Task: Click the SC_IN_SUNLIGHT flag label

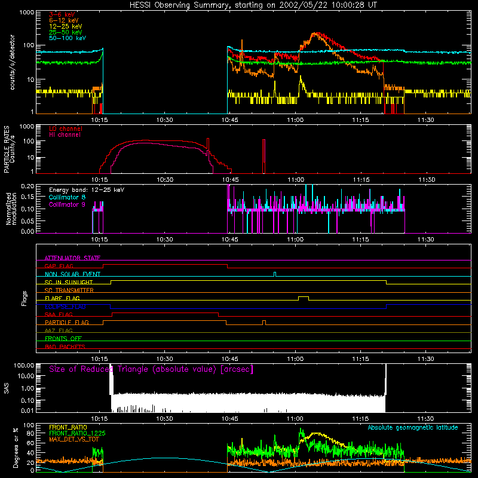Action: coord(69,282)
